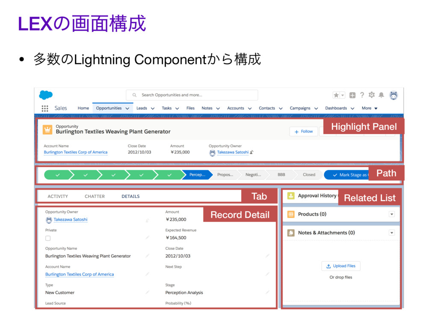Select the first completed path stage
The image size is (438, 328).
pyautogui.click(x=58, y=175)
